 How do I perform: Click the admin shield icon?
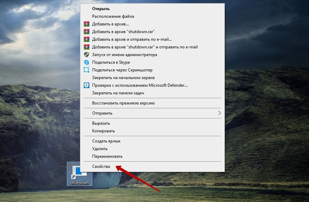pos(86,55)
